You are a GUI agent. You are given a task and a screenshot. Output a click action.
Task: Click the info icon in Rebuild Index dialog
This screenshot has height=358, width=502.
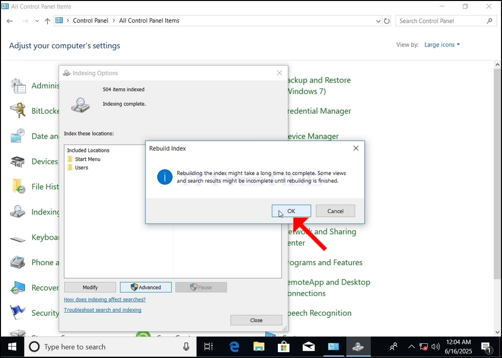pos(165,177)
